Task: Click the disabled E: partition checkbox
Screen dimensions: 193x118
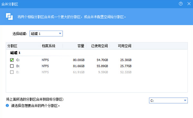Action: pyautogui.click(x=12, y=72)
